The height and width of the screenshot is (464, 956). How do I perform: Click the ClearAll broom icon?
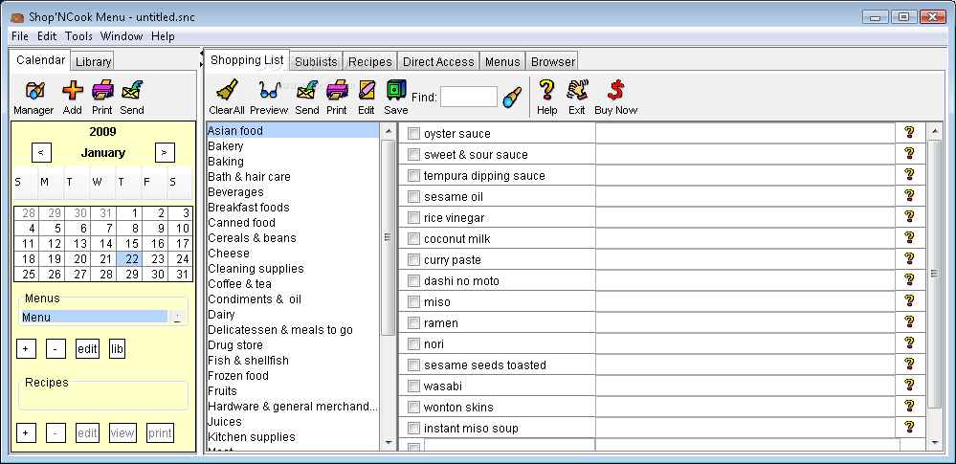227,90
